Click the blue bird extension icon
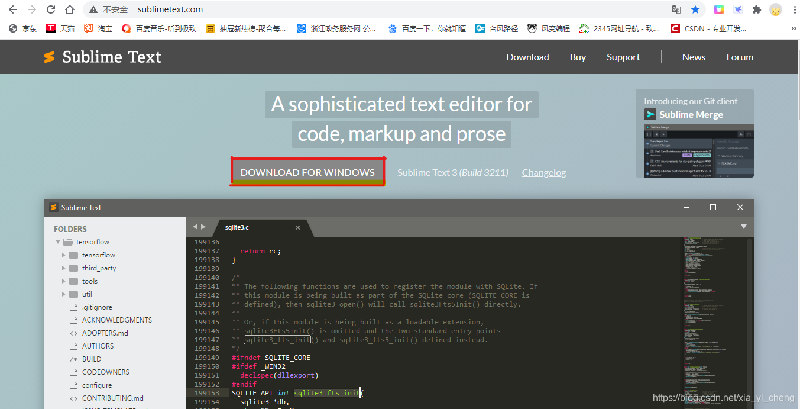Image resolution: width=800 pixels, height=409 pixels. coord(738,9)
